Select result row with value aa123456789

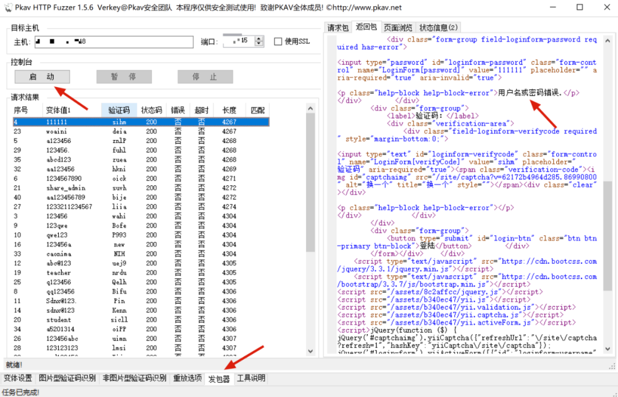(141, 197)
